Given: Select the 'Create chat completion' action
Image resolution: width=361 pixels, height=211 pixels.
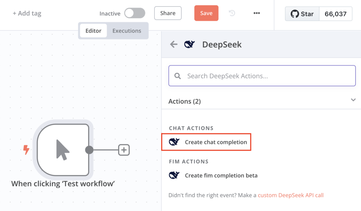Looking at the screenshot, I should [x=215, y=142].
